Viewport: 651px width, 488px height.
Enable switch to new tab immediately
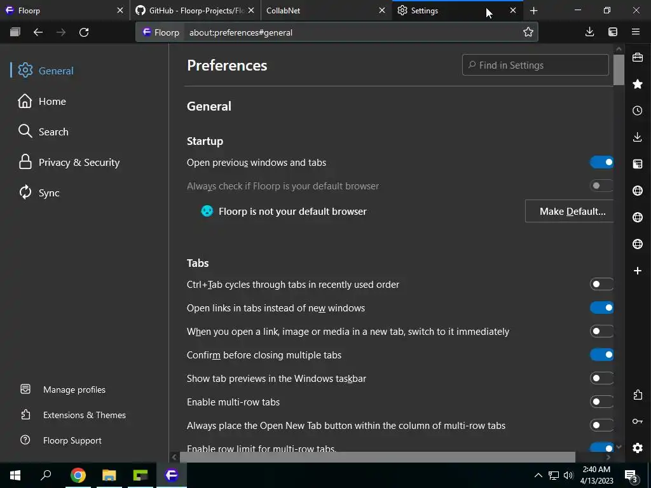point(601,331)
